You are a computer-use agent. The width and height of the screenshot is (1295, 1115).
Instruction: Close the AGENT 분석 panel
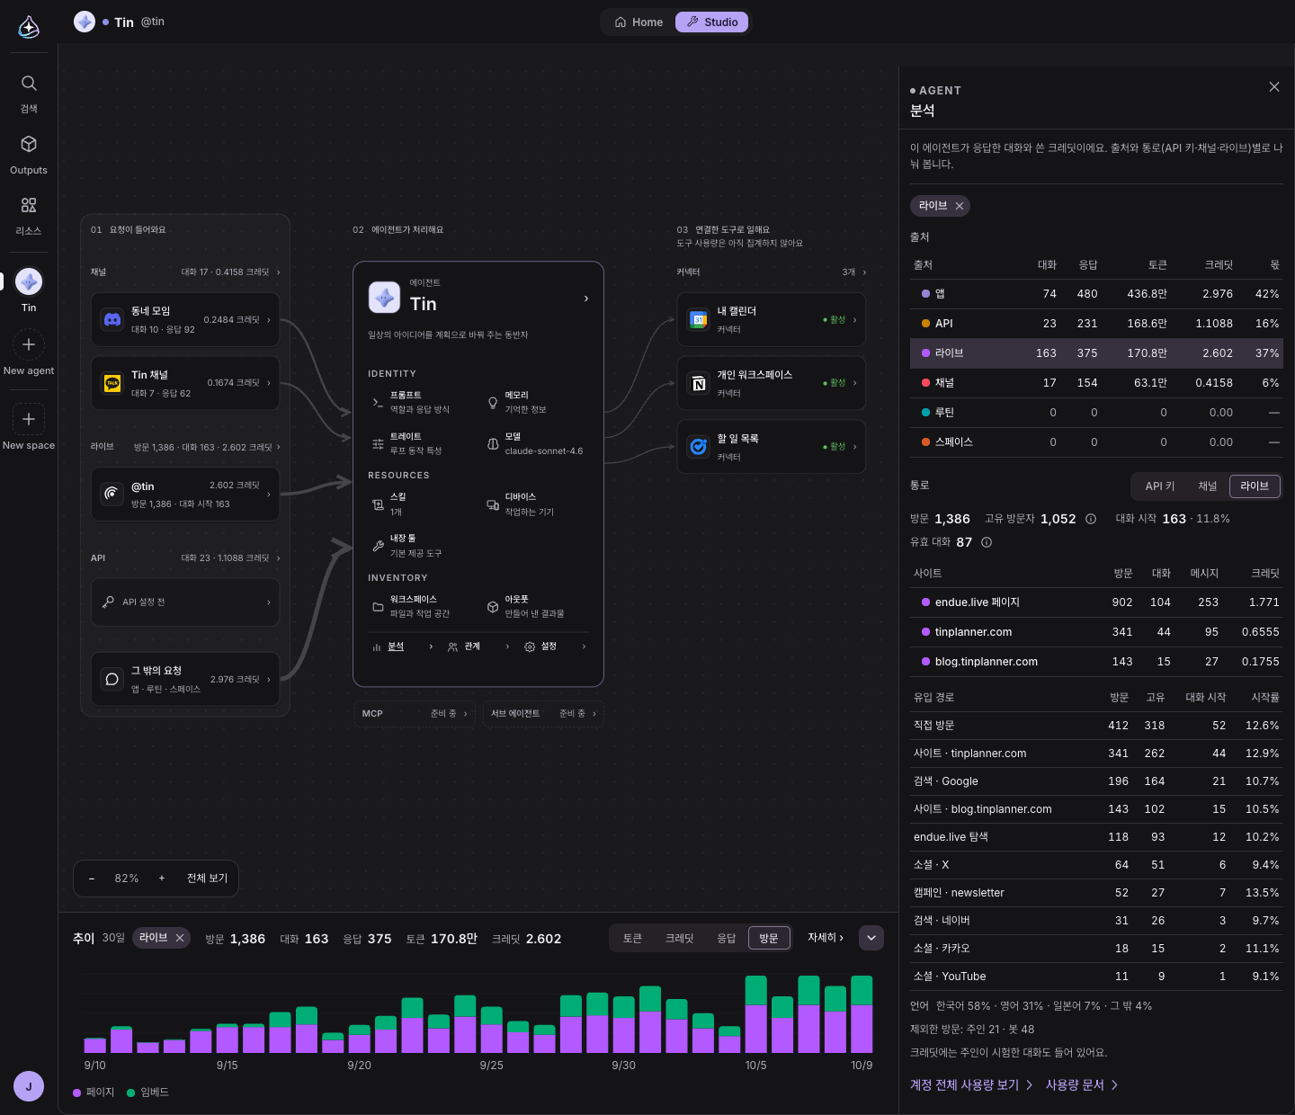tap(1274, 86)
